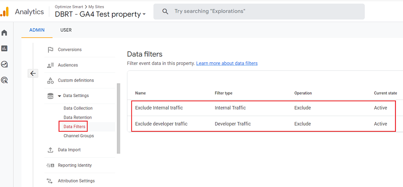Click the Reporting Identity icon
403x187 pixels.
50,165
